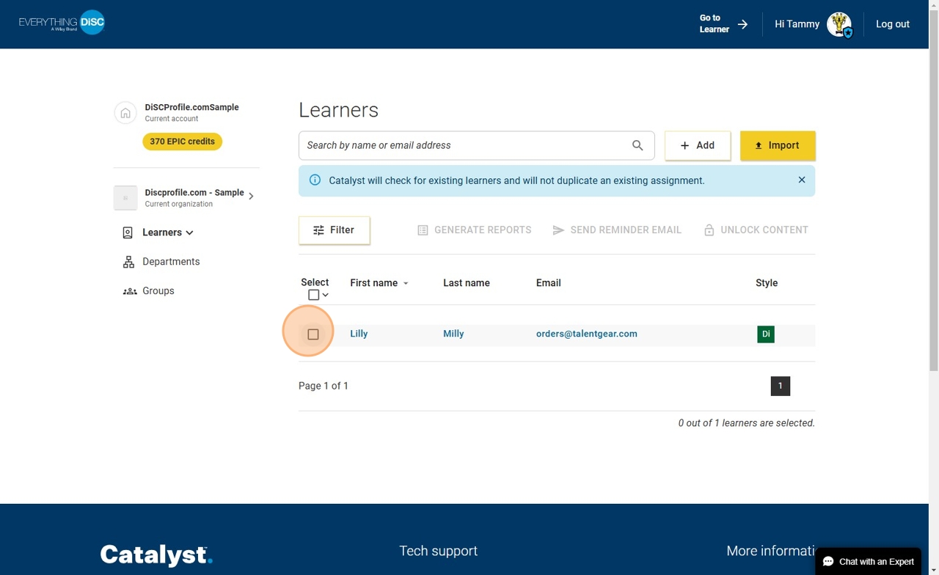
Task: Open learner Lilly's first name link
Action: (359, 334)
